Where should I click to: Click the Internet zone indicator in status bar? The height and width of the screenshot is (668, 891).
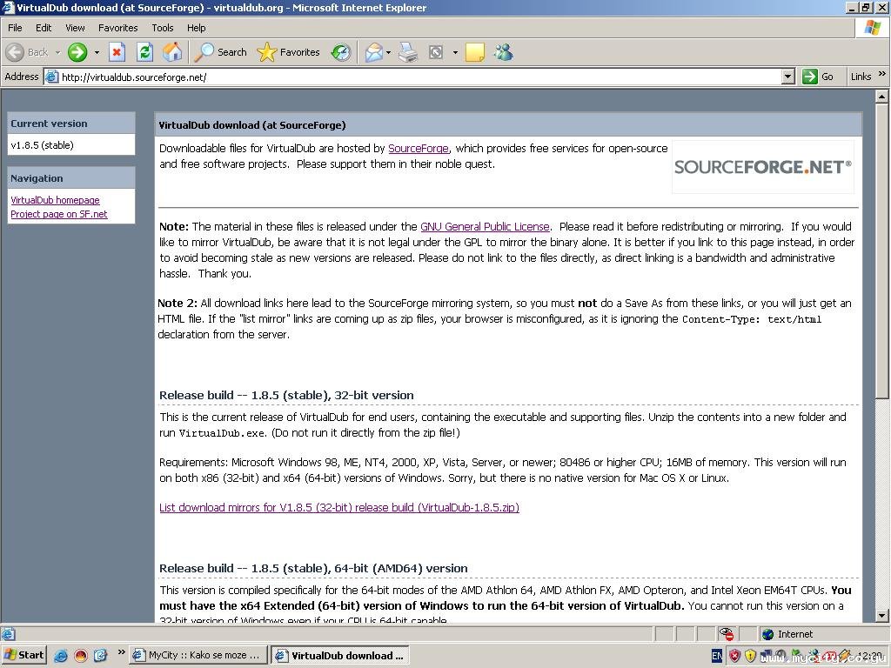(787, 634)
